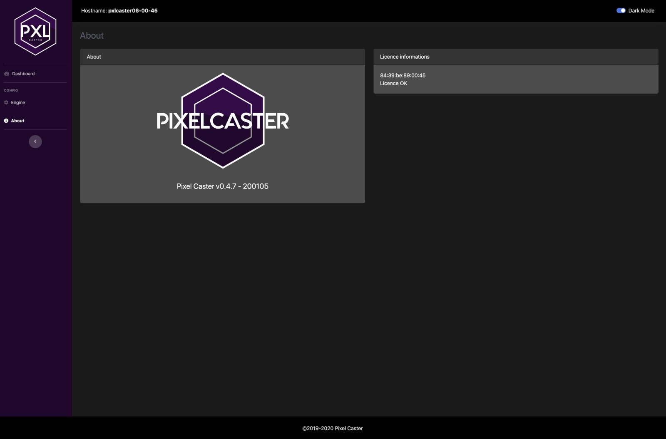
Task: Collapse the sidebar with the chevron button
Action: click(35, 141)
